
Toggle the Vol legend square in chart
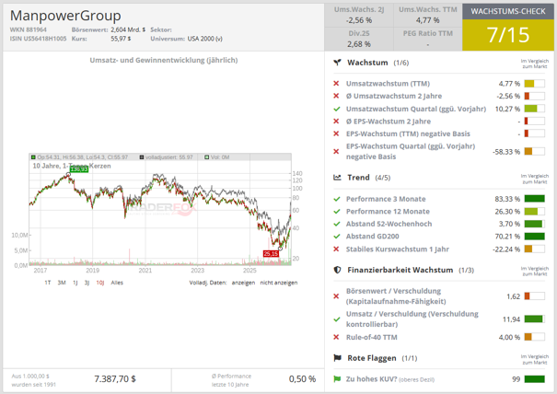point(207,157)
